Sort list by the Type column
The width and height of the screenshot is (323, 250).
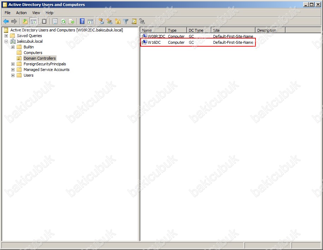point(176,30)
